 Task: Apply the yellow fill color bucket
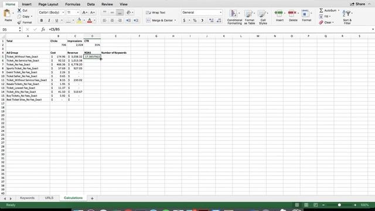tap(79, 21)
